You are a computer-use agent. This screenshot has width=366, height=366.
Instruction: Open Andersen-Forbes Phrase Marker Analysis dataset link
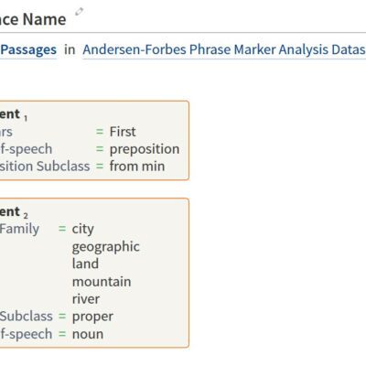pos(224,49)
